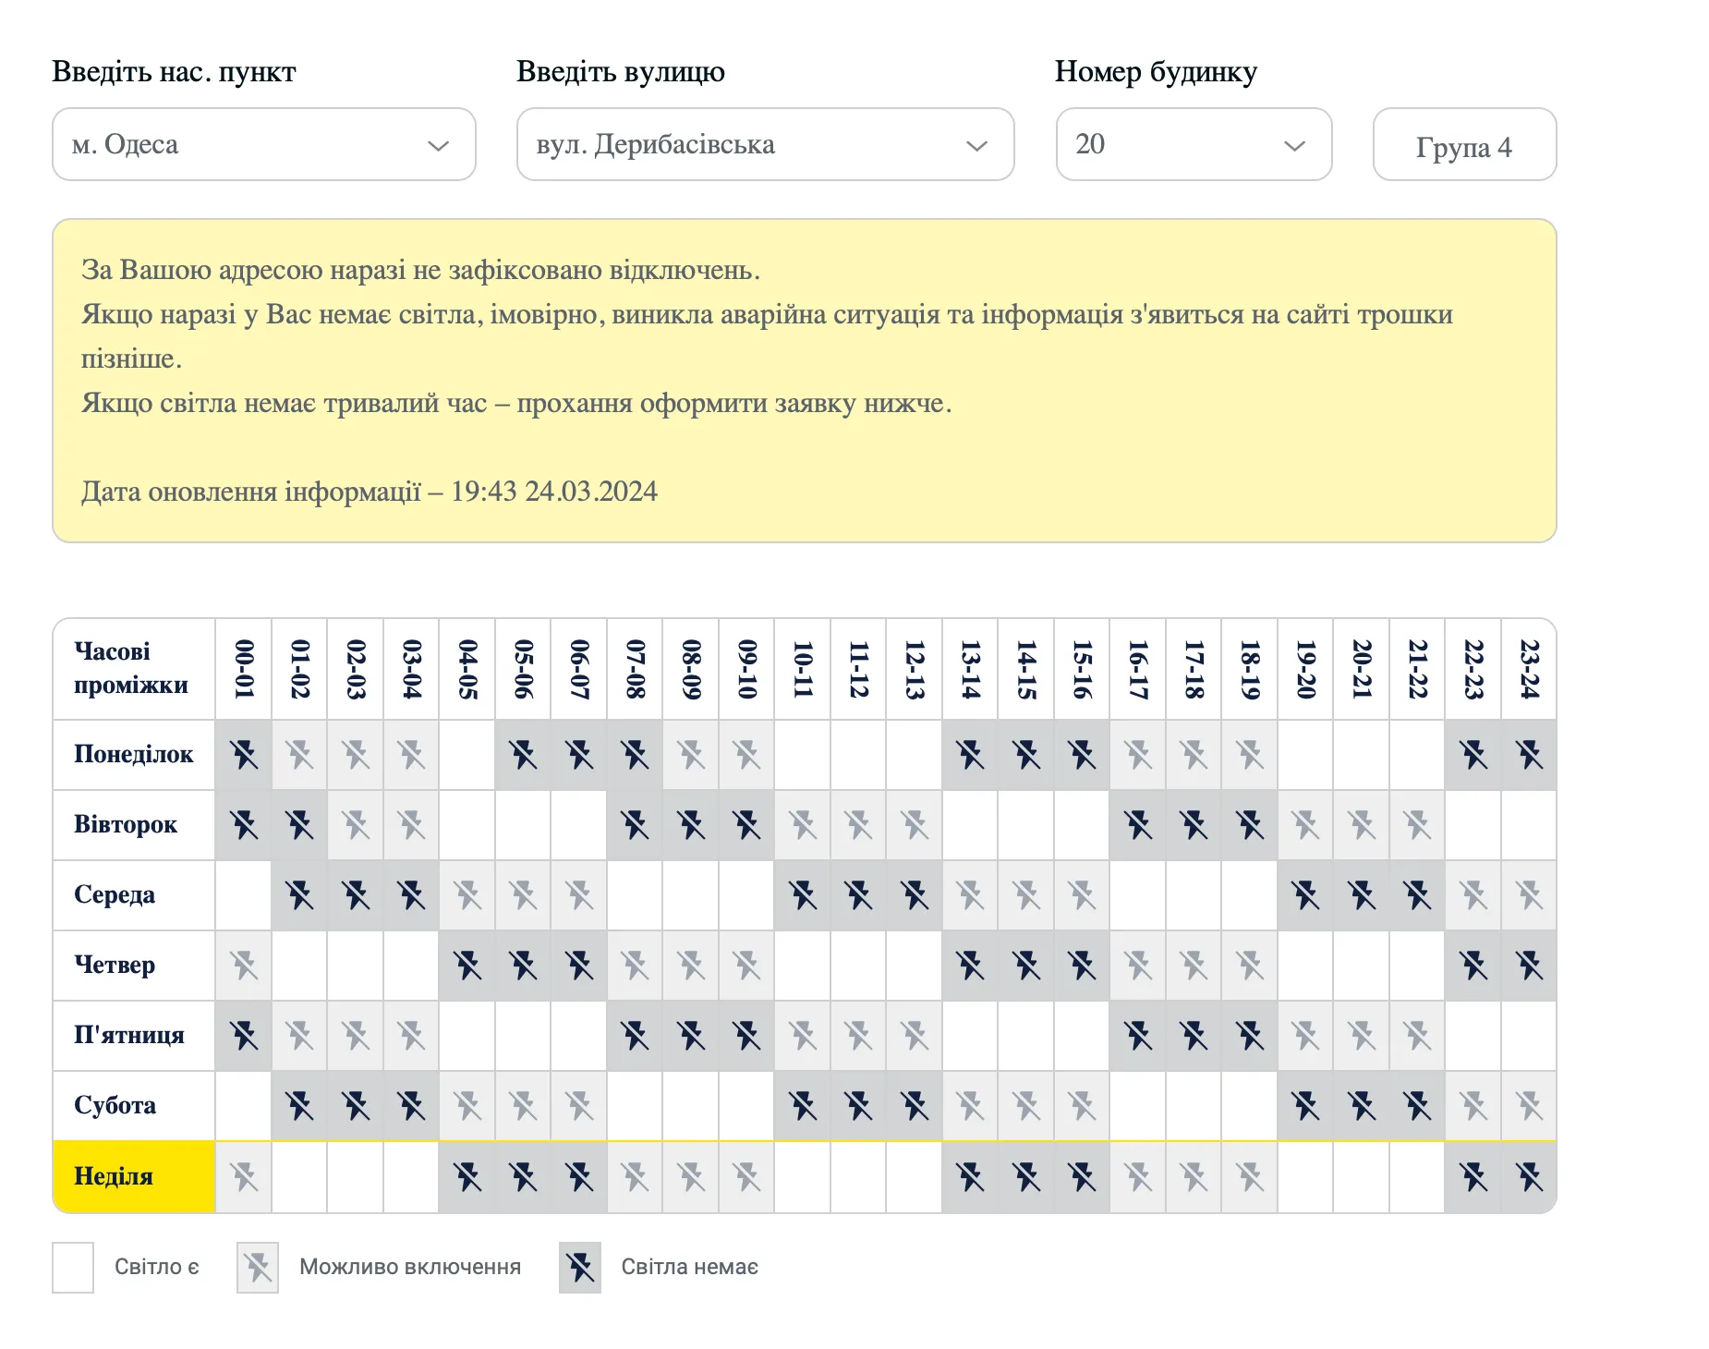The height and width of the screenshot is (1349, 1709).
Task: Click the empty 'Світло є' legend box
Action: pos(73,1268)
